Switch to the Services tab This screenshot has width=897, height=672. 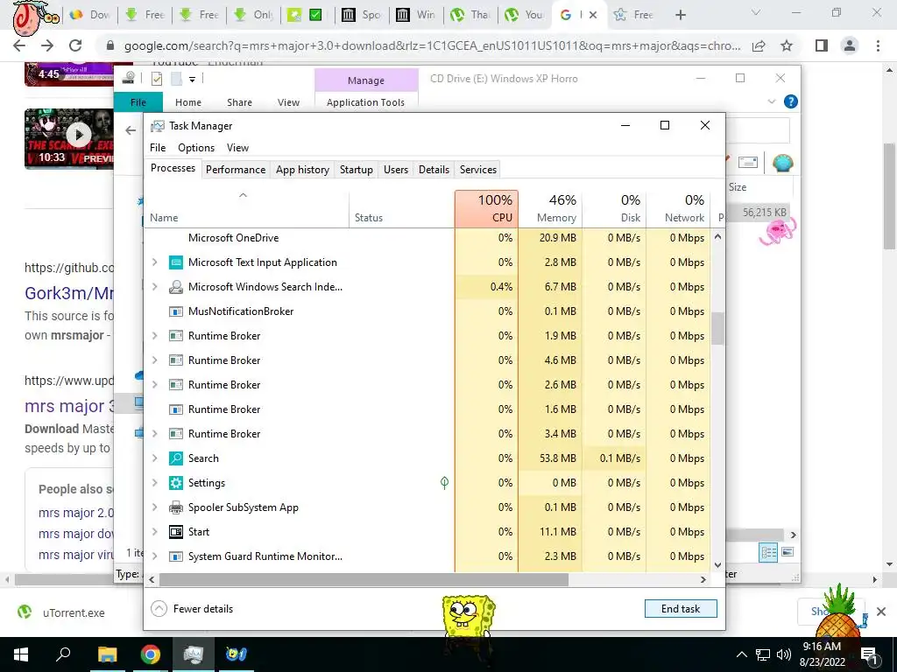coord(478,170)
